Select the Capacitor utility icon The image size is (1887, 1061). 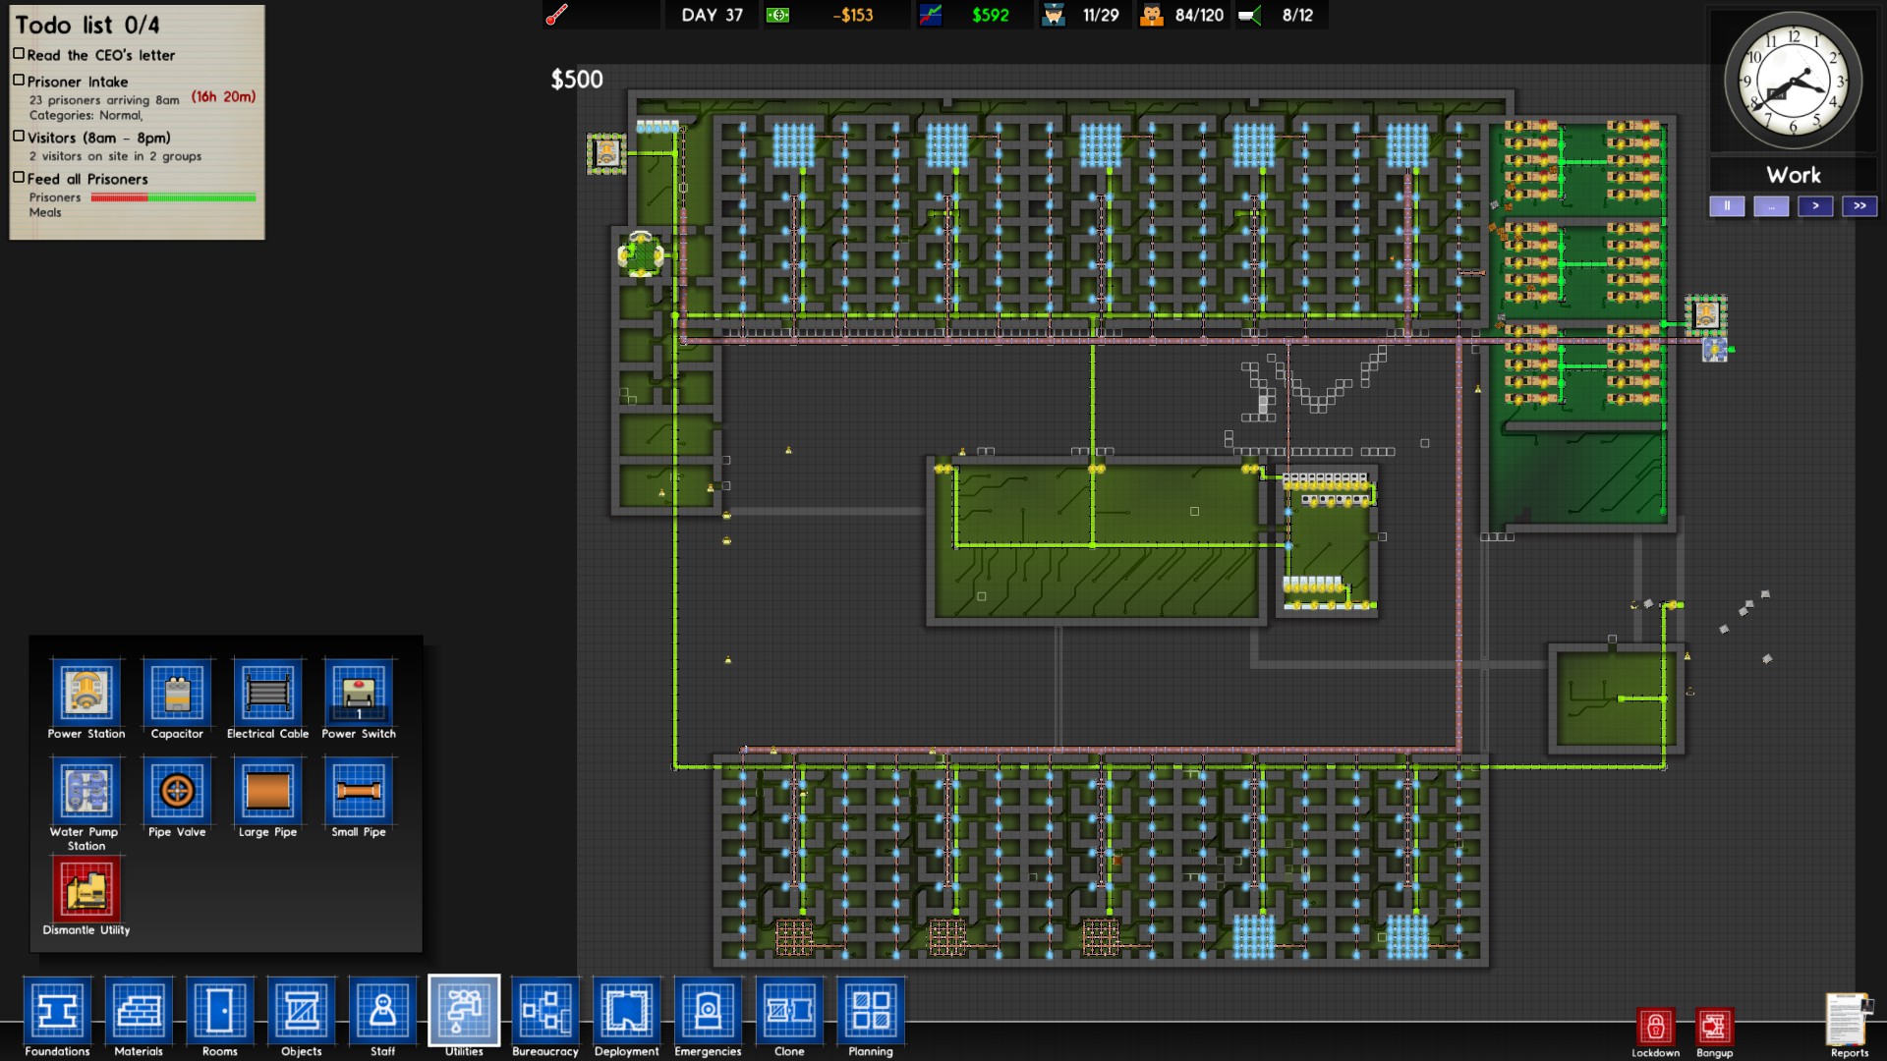(x=177, y=693)
